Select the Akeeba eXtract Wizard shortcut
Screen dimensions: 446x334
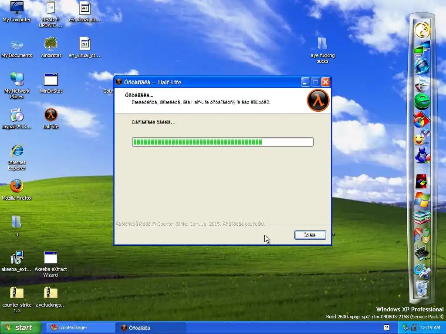coord(51,264)
